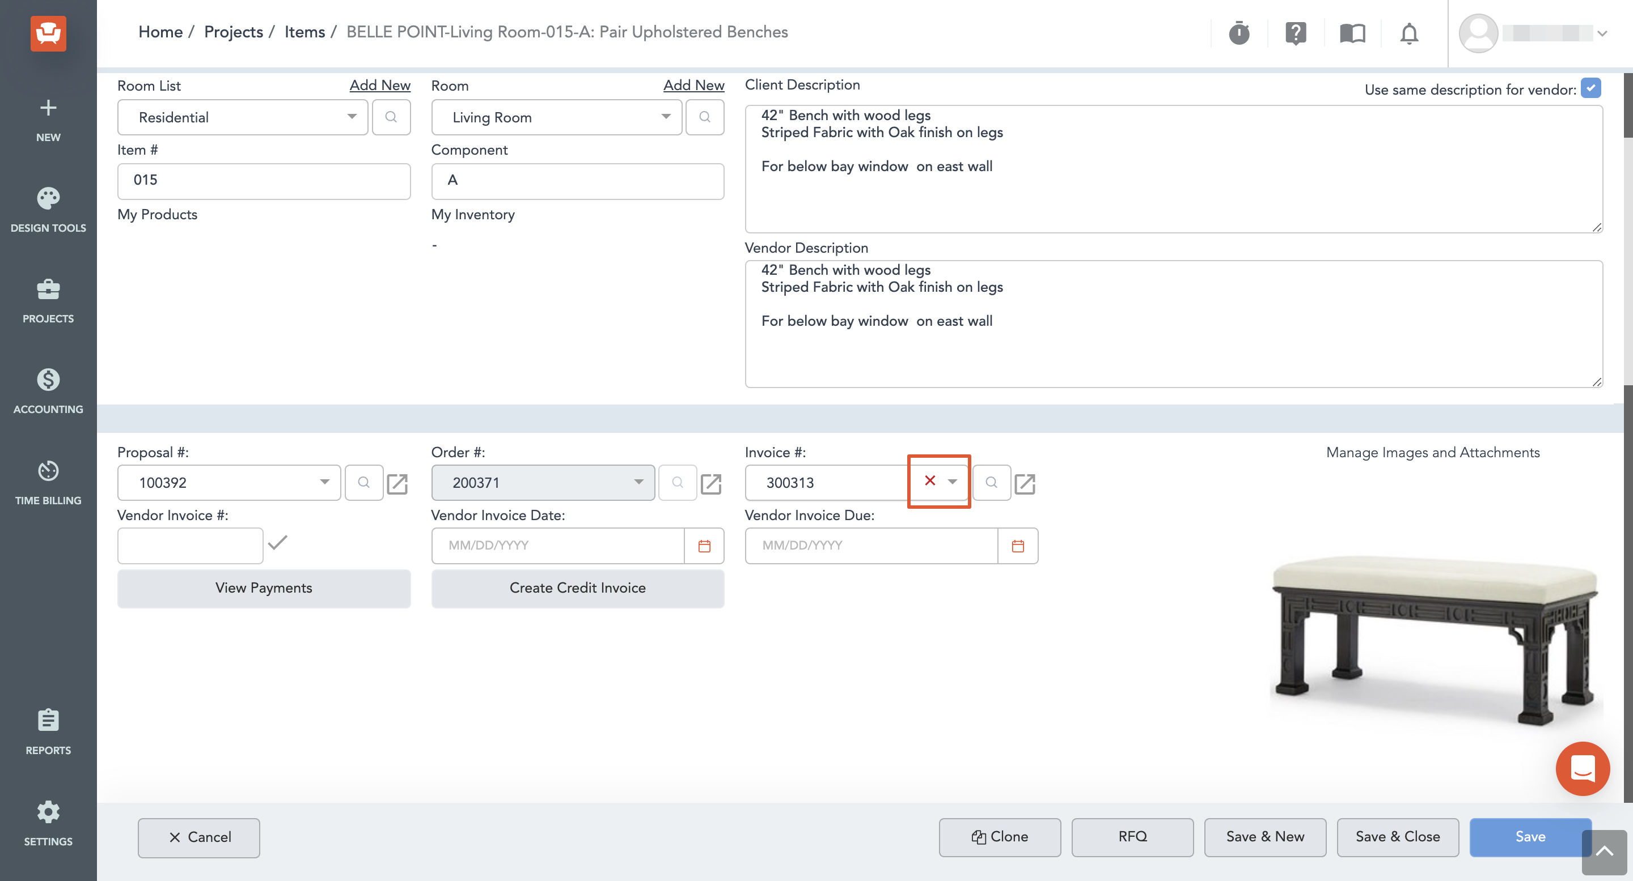Open the timer stopwatch icon
The image size is (1633, 881).
click(1239, 33)
